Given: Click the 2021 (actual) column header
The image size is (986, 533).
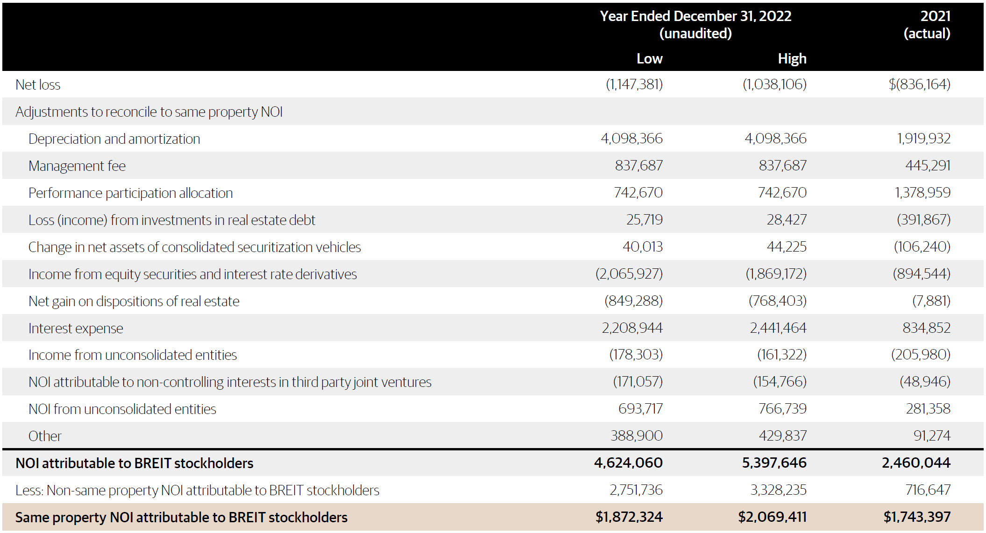Looking at the screenshot, I should coord(928,25).
